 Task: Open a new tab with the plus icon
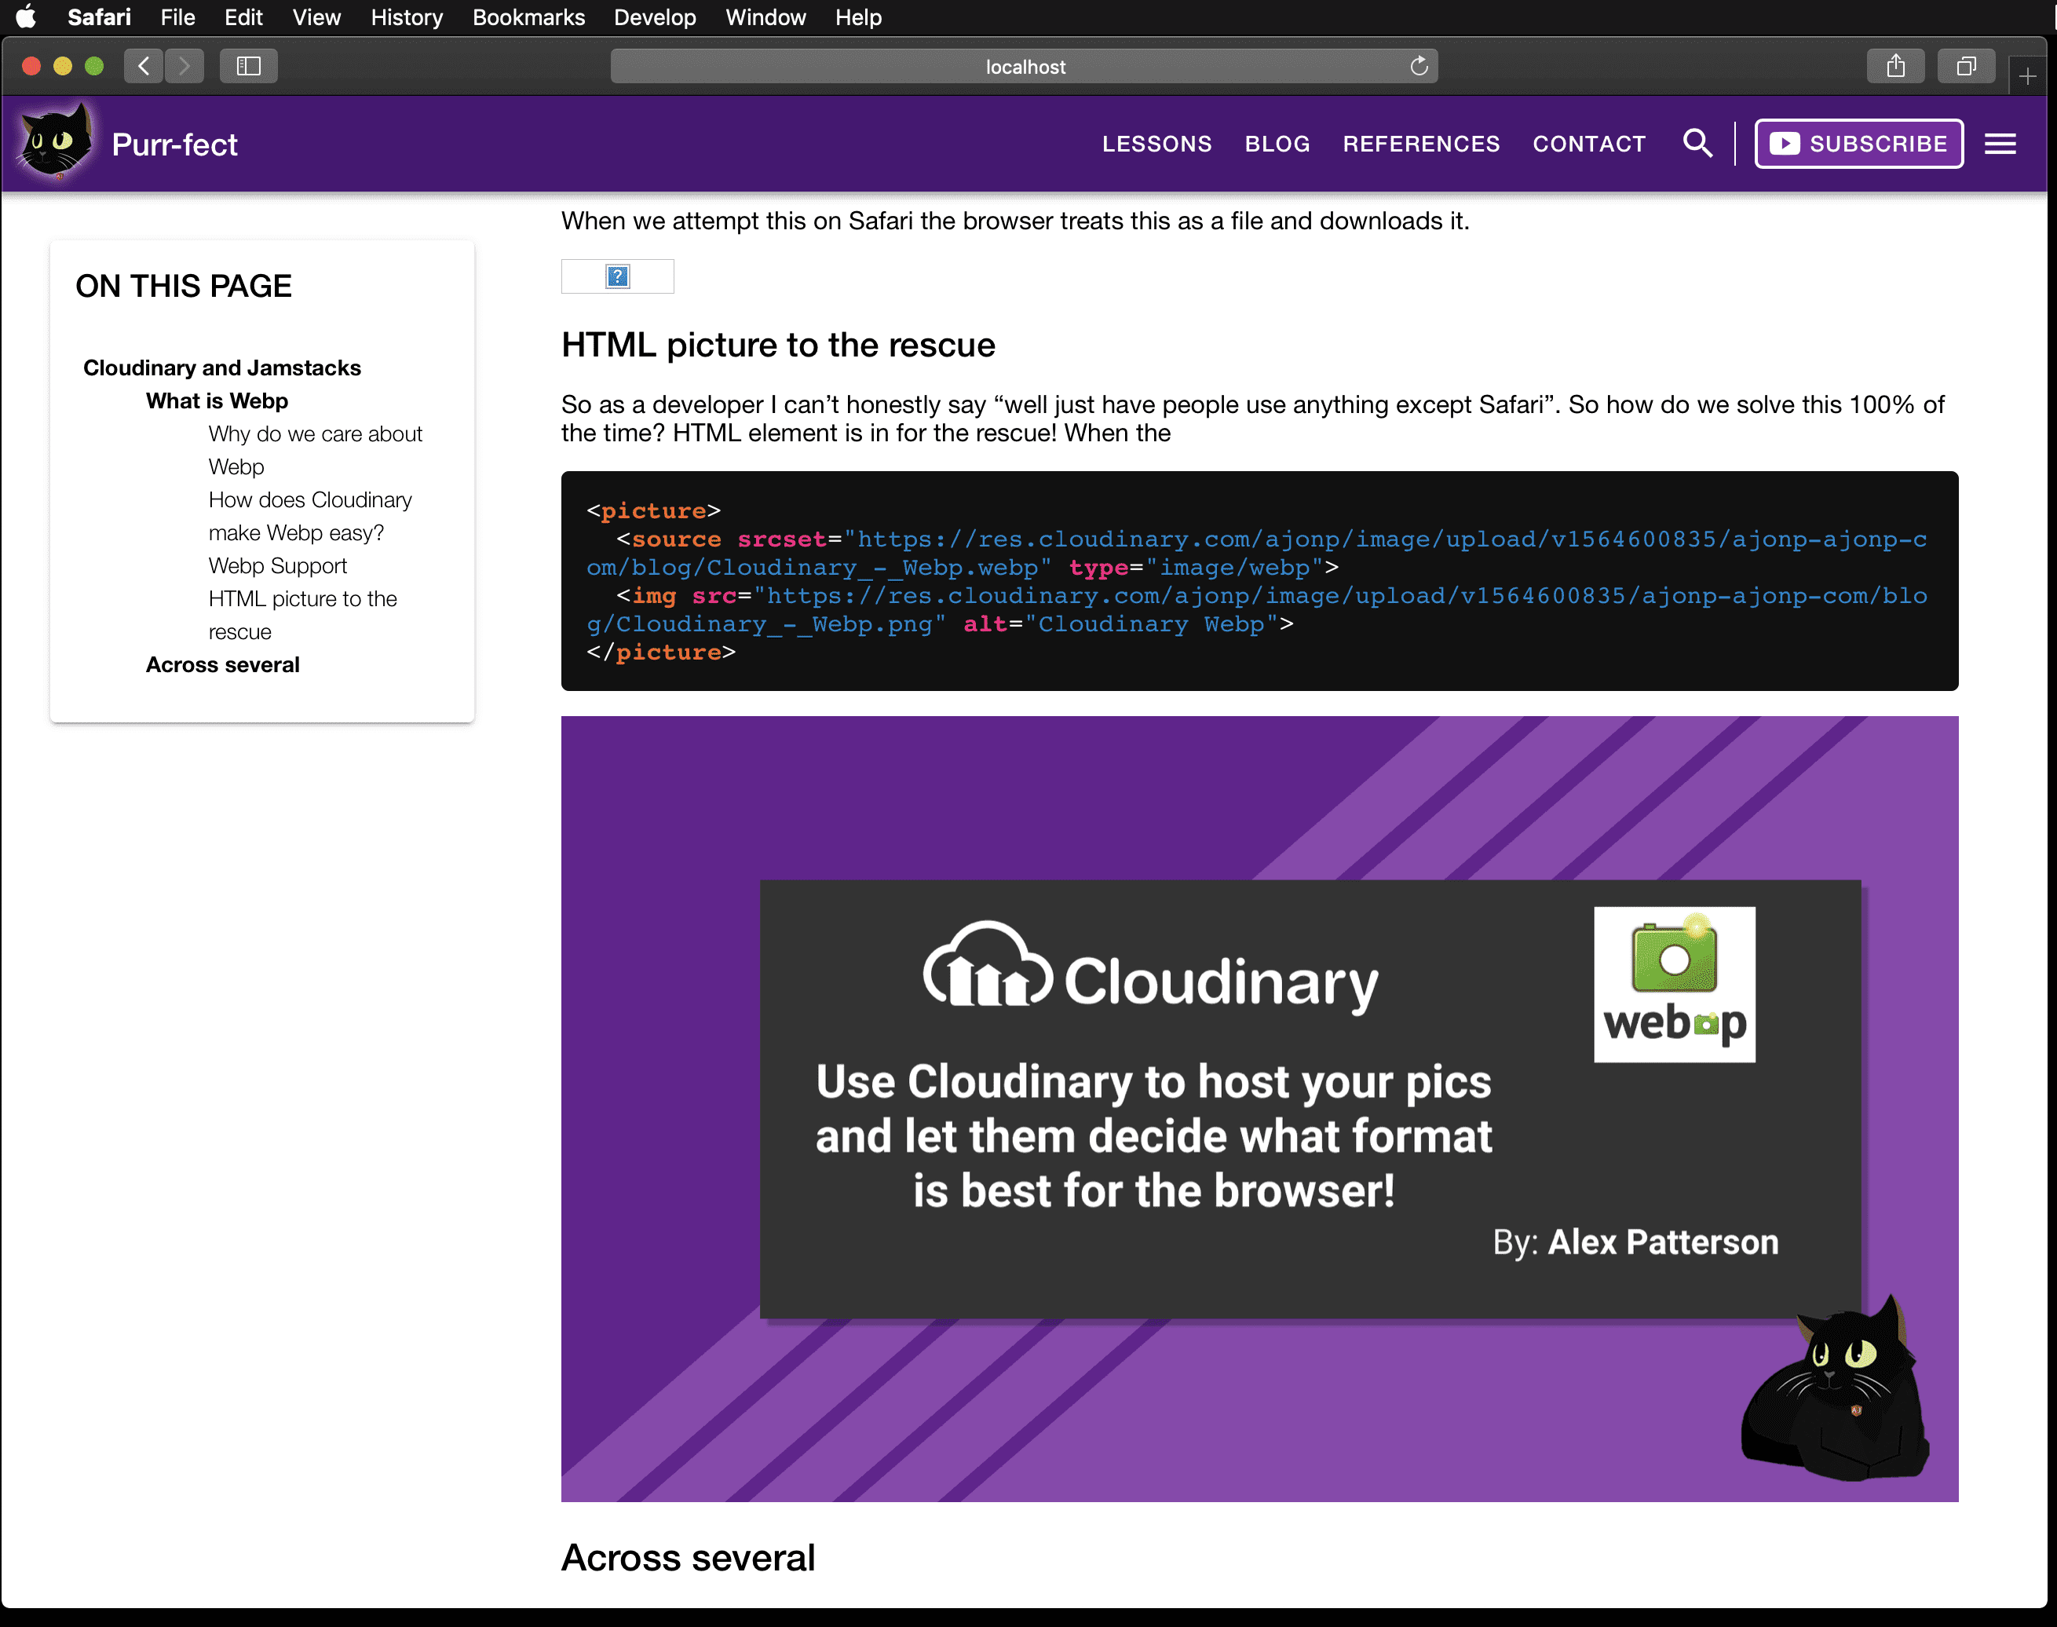(x=2027, y=76)
